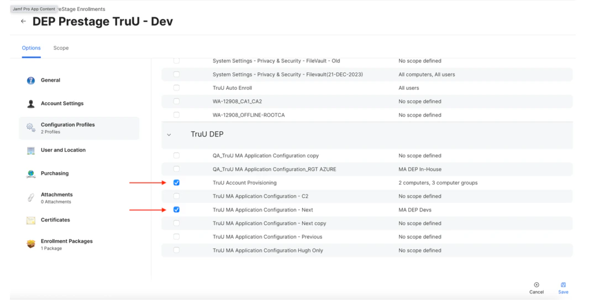The height and width of the screenshot is (303, 589).
Task: Check Filevault(21-DEC-2023) profile checkbox
Action: click(x=177, y=74)
